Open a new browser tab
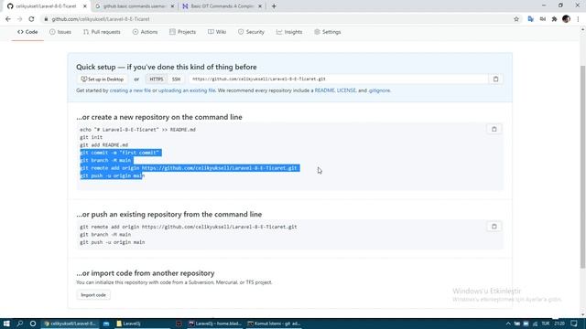This screenshot has width=586, height=329. [x=274, y=6]
